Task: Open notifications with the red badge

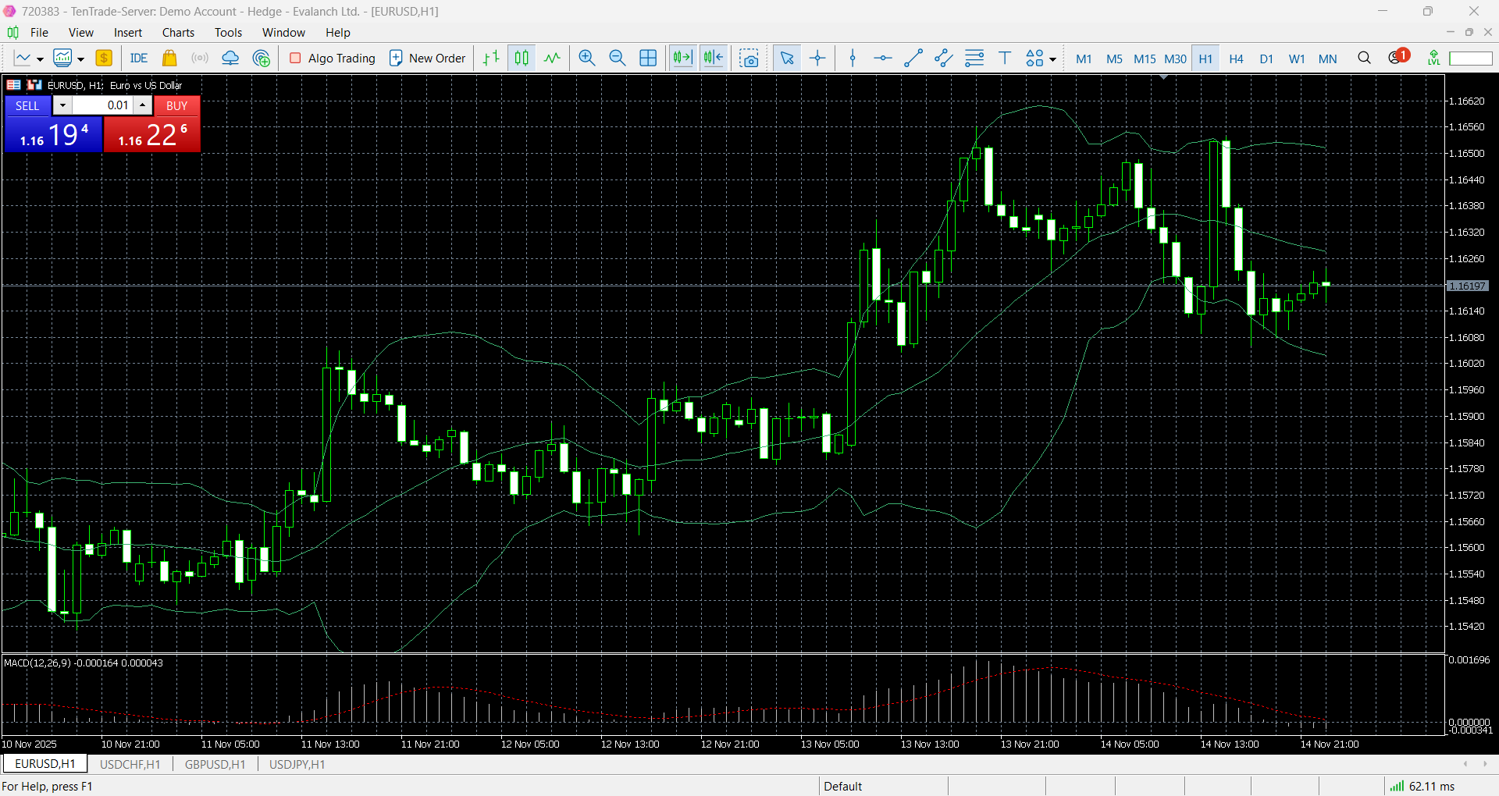Action: 1398,57
